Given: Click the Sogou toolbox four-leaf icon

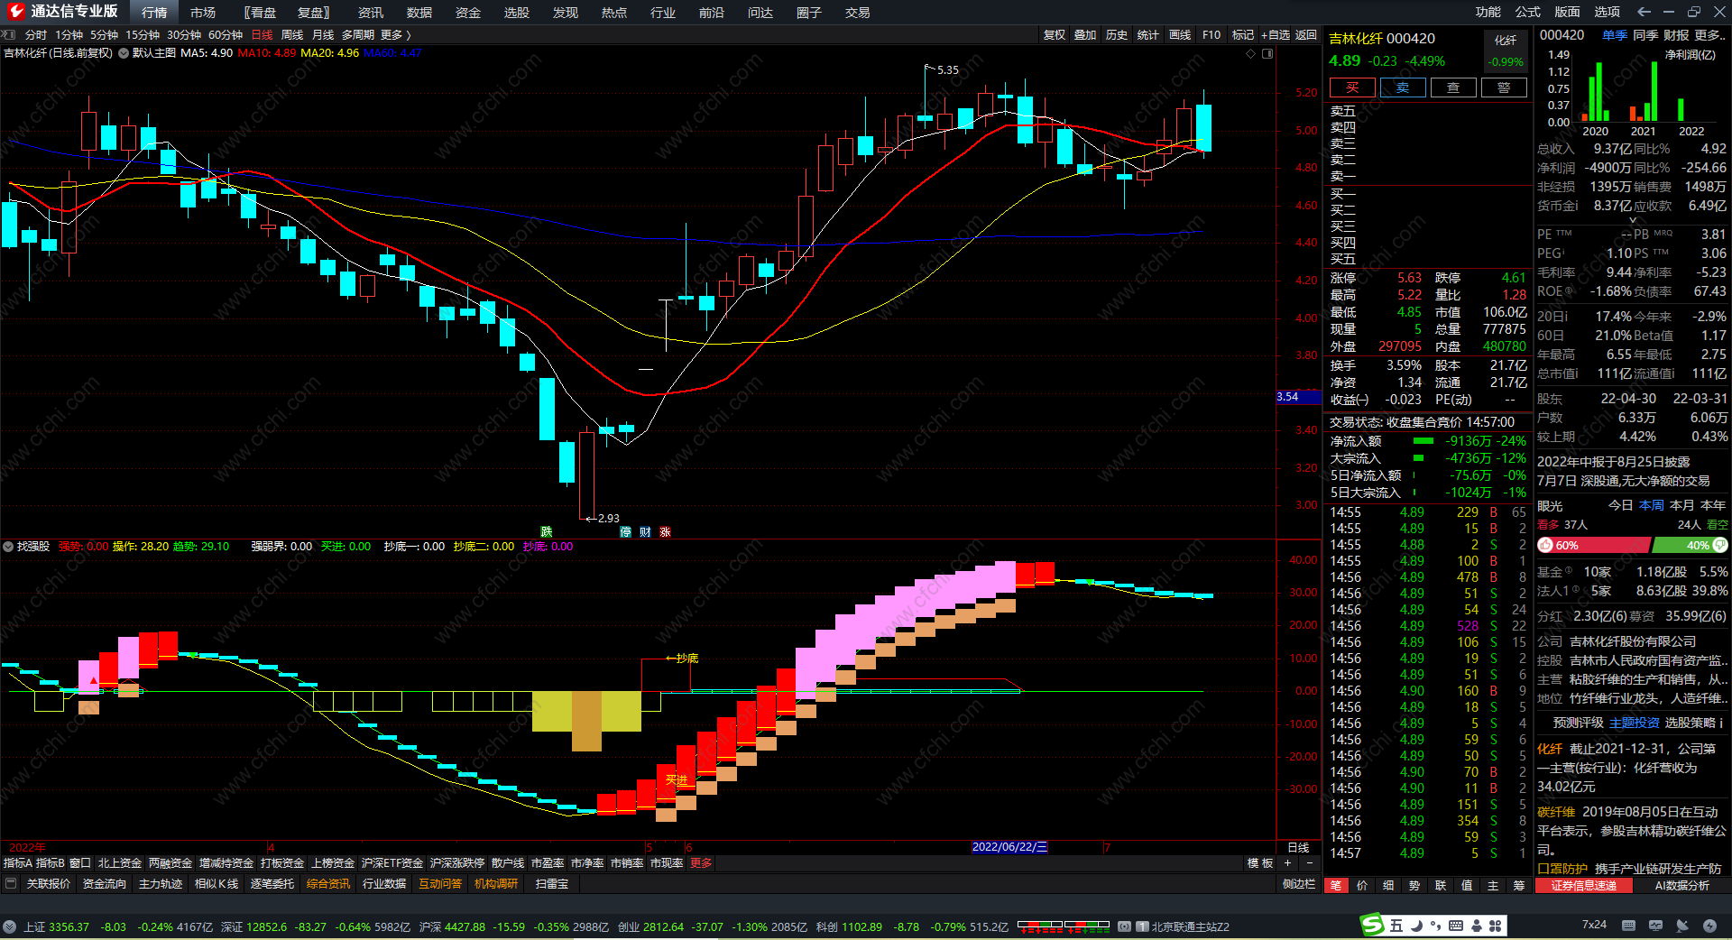Looking at the screenshot, I should [x=1495, y=926].
